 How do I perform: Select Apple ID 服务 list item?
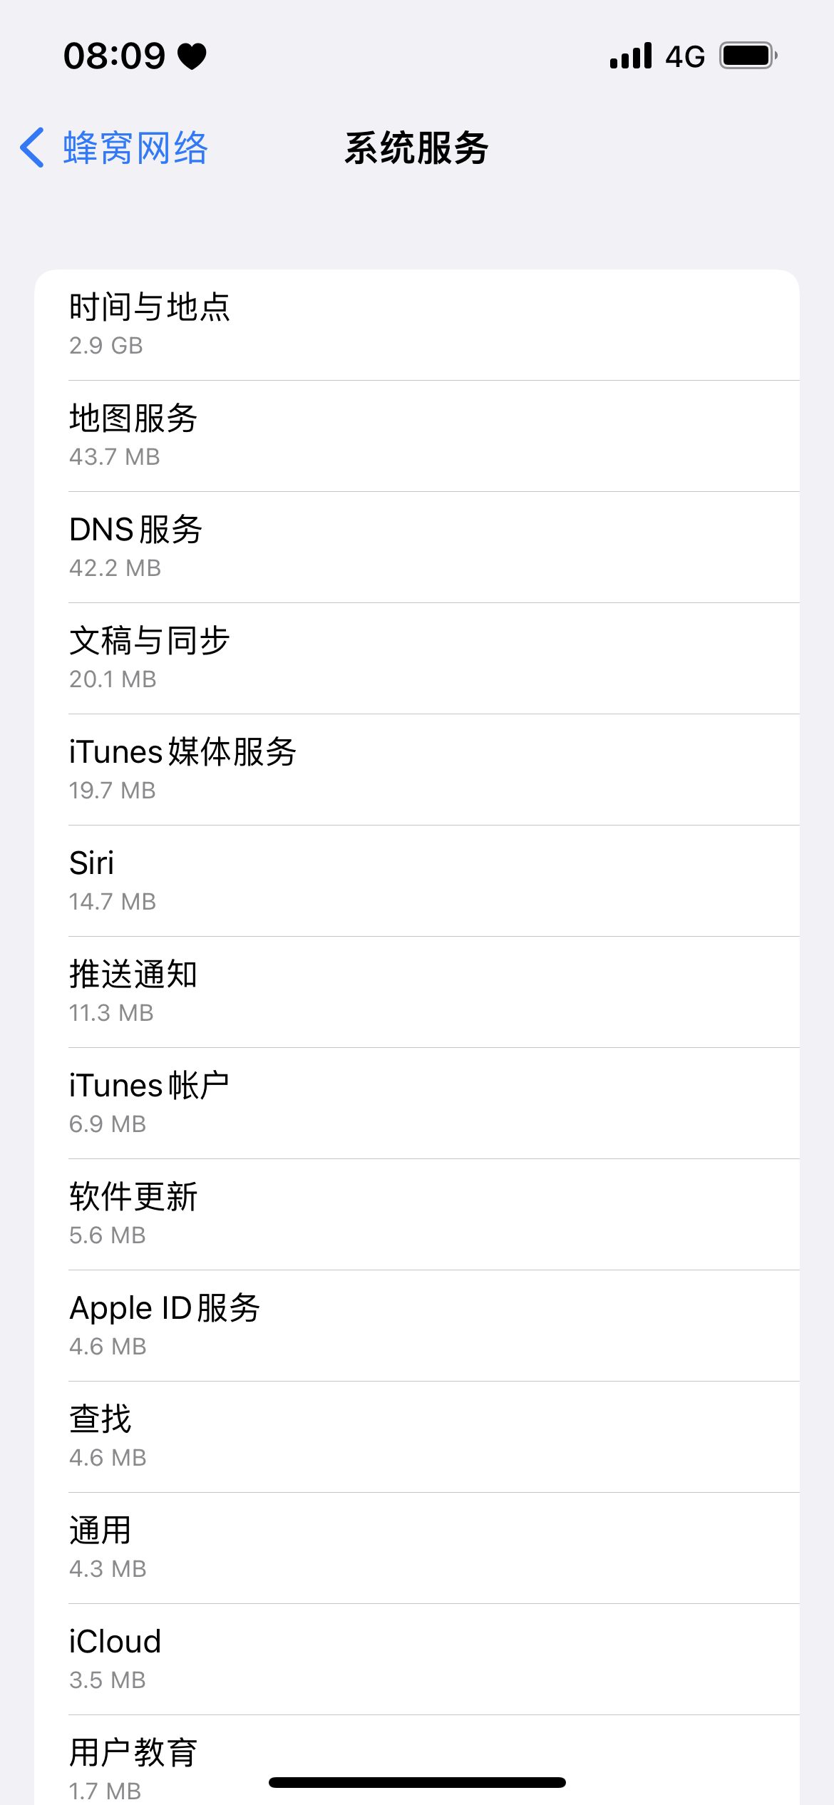coord(417,1326)
